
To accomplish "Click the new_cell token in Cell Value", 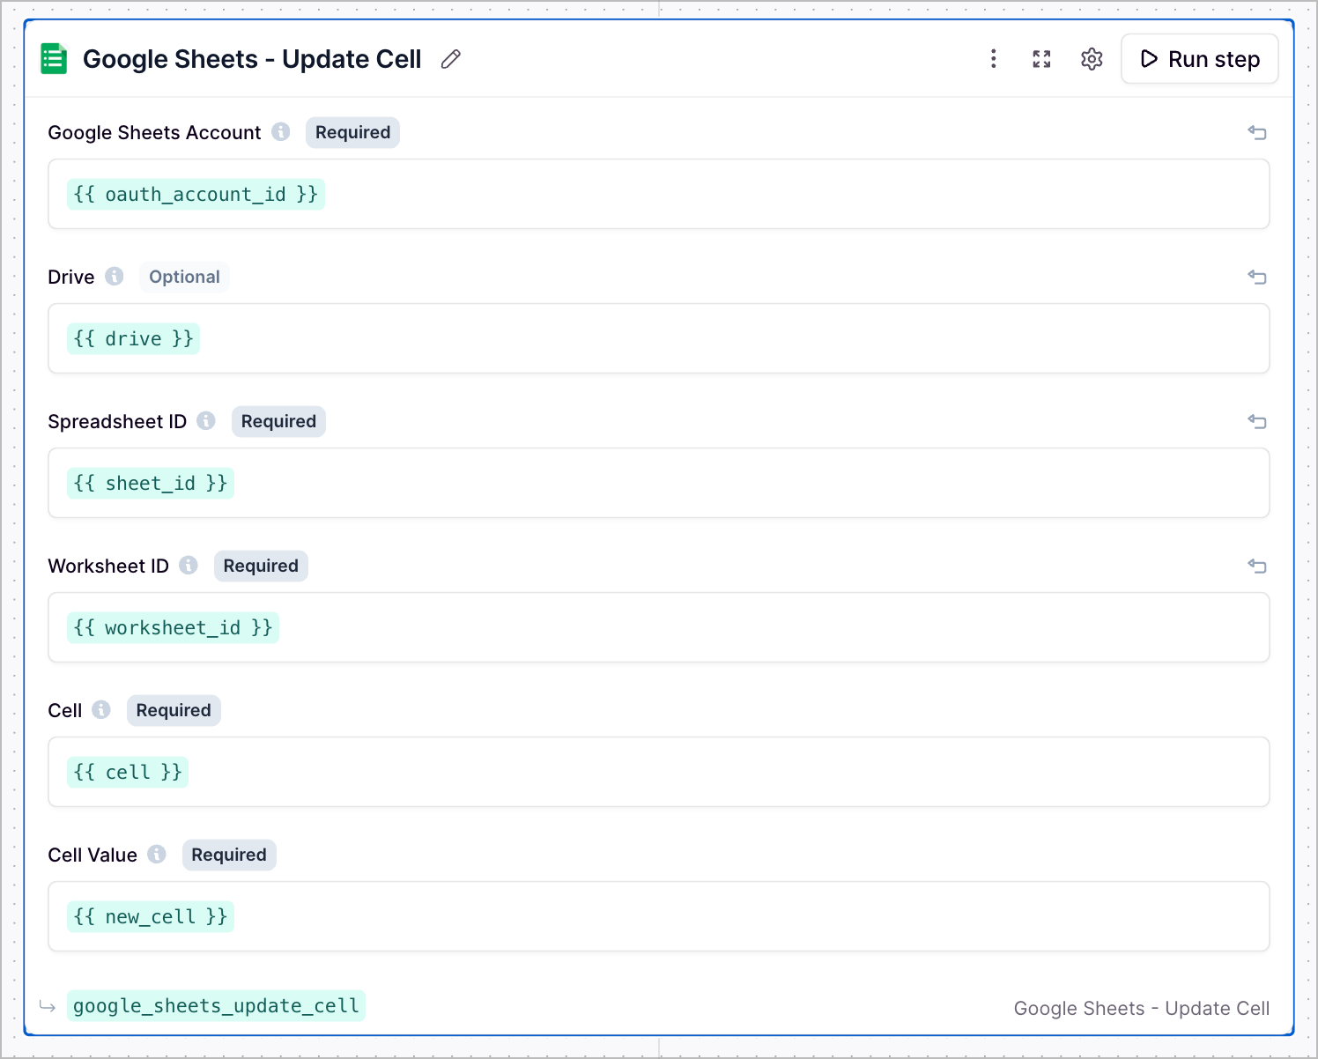I will (x=150, y=916).
